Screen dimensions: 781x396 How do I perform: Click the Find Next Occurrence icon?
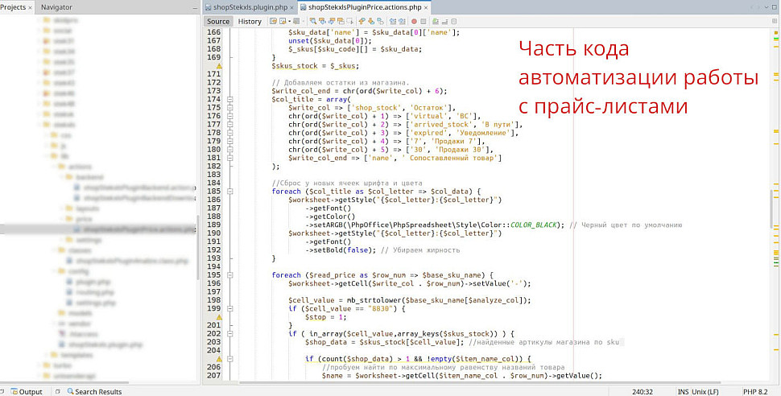click(332, 22)
